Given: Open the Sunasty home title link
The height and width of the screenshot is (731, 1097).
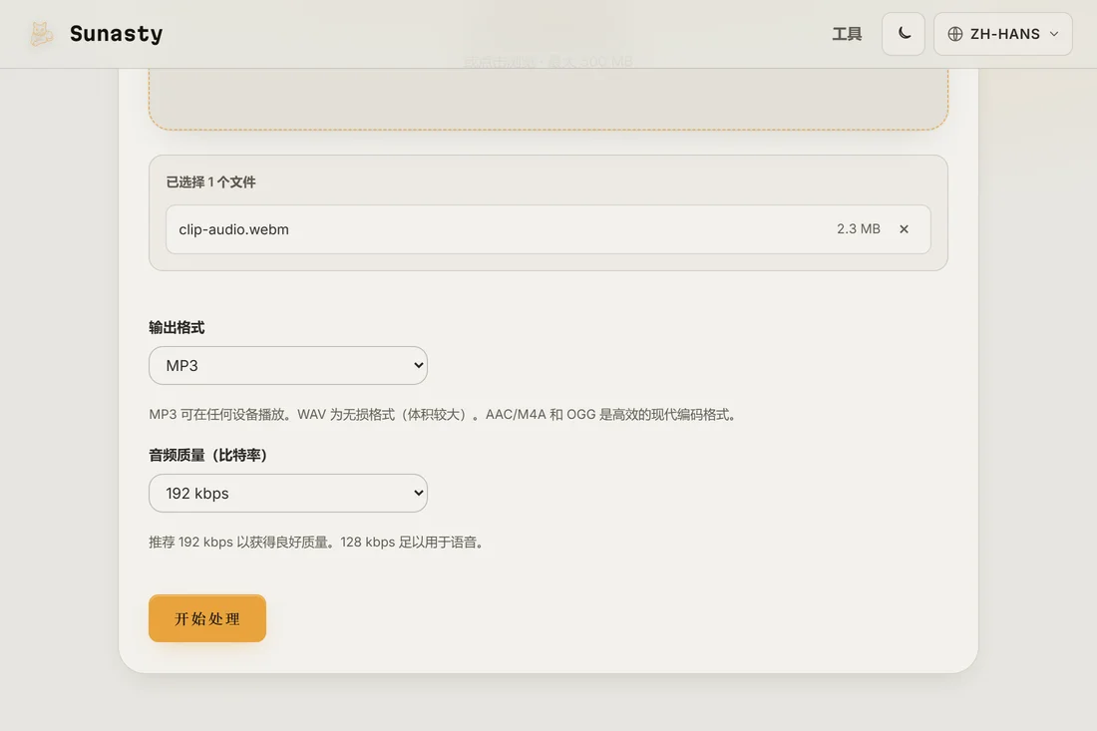Looking at the screenshot, I should 116,34.
